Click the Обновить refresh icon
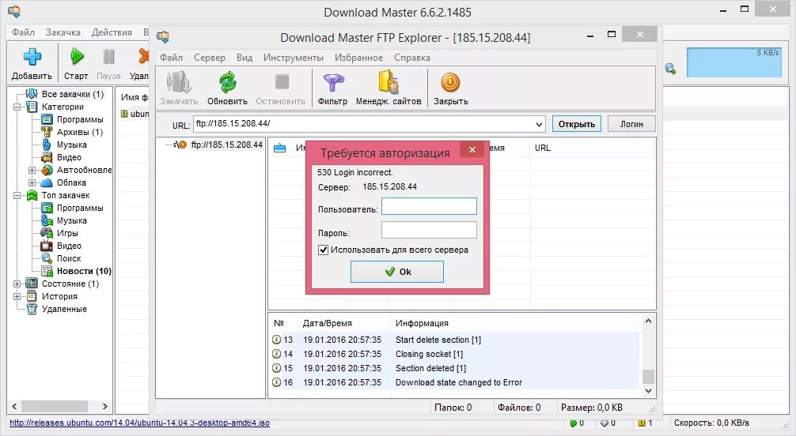 [x=227, y=82]
